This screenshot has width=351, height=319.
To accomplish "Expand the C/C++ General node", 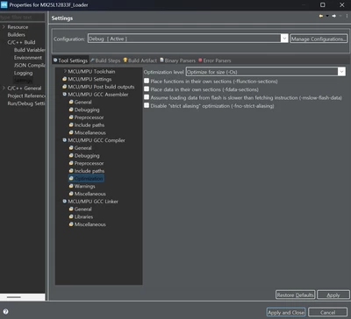I will point(4,88).
